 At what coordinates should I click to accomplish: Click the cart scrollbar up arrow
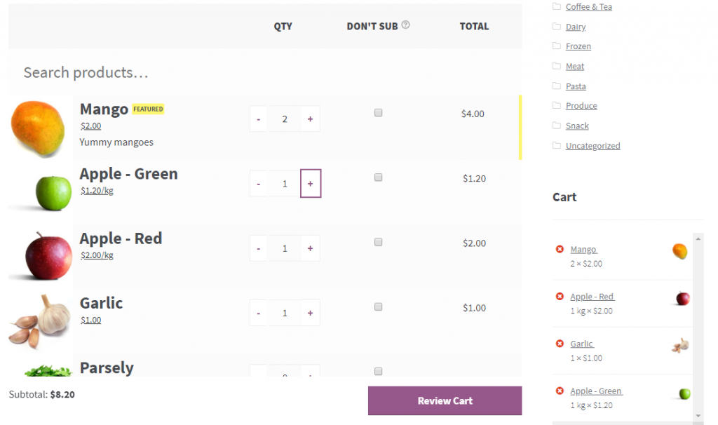tap(698, 238)
